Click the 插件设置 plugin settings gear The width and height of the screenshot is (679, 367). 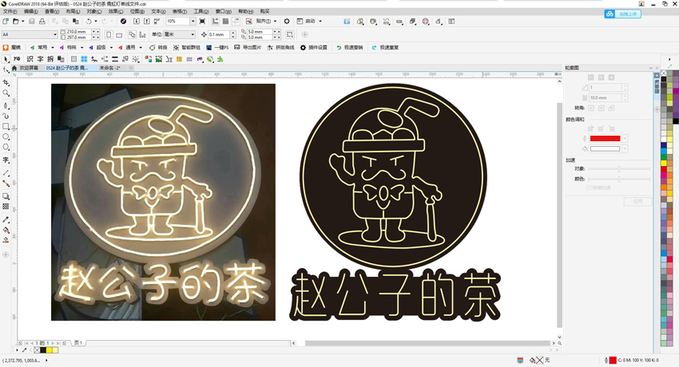[314, 48]
